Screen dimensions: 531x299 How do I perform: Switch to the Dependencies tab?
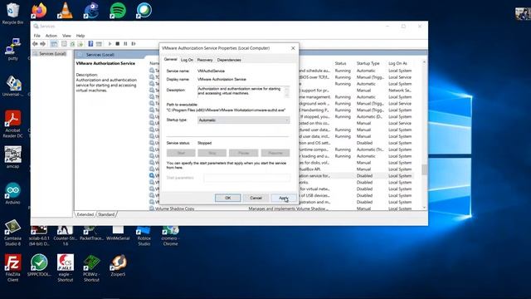229,60
